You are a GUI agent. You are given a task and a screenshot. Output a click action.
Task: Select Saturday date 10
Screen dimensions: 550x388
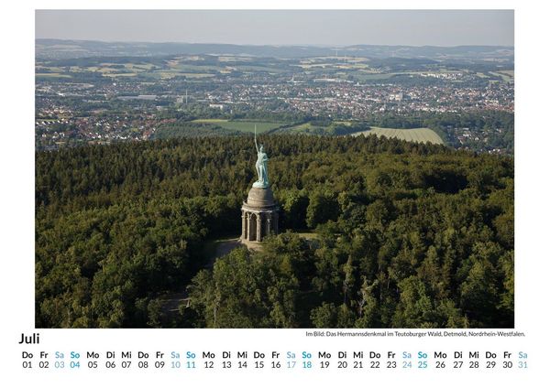[175, 365]
